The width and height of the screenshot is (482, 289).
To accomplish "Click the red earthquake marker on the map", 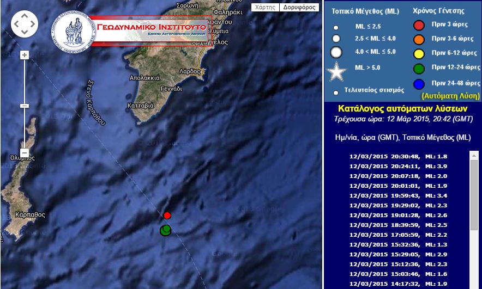I will 167,216.
